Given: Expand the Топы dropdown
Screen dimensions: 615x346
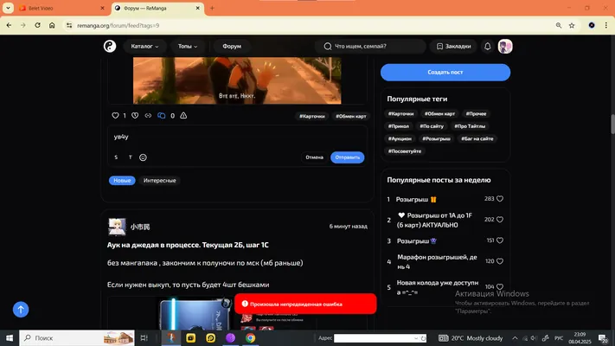Looking at the screenshot, I should pyautogui.click(x=188, y=47).
